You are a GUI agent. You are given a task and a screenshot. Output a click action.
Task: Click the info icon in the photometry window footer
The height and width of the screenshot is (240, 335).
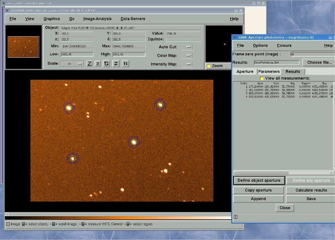pos(236,217)
